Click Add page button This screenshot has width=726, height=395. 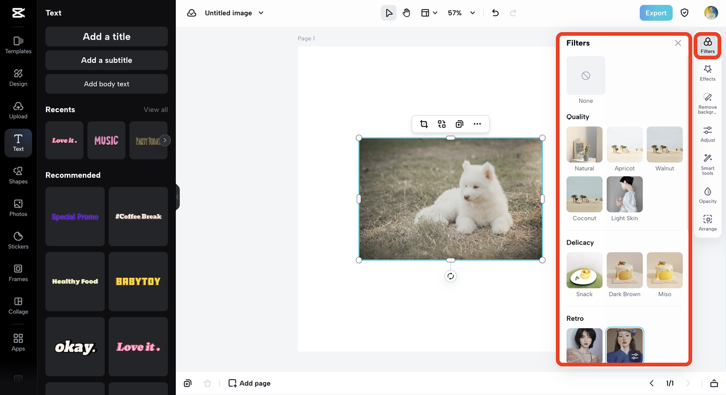(x=250, y=384)
